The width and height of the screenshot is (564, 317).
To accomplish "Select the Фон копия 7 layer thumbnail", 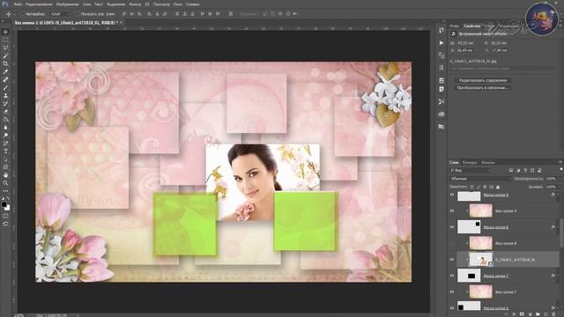I will (481, 291).
